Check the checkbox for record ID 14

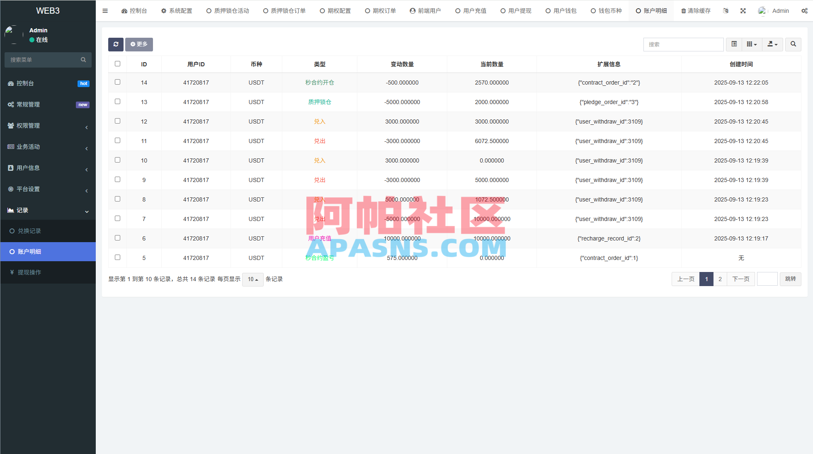(117, 82)
